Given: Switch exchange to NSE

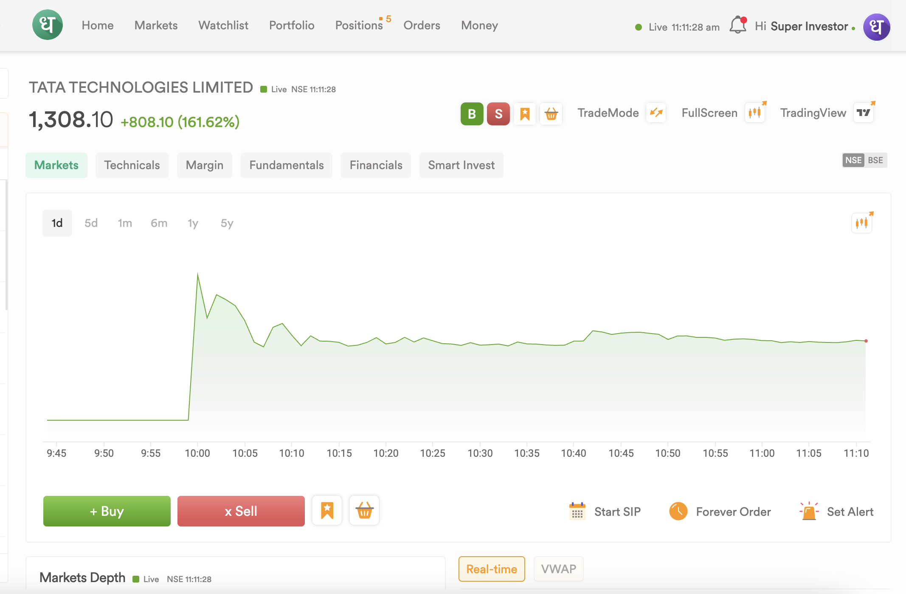Looking at the screenshot, I should (853, 160).
